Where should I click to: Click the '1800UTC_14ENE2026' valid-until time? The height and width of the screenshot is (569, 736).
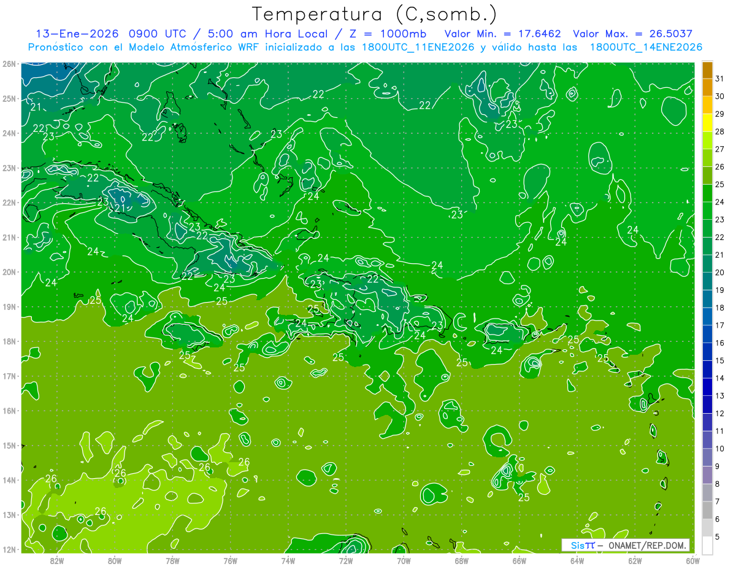646,47
